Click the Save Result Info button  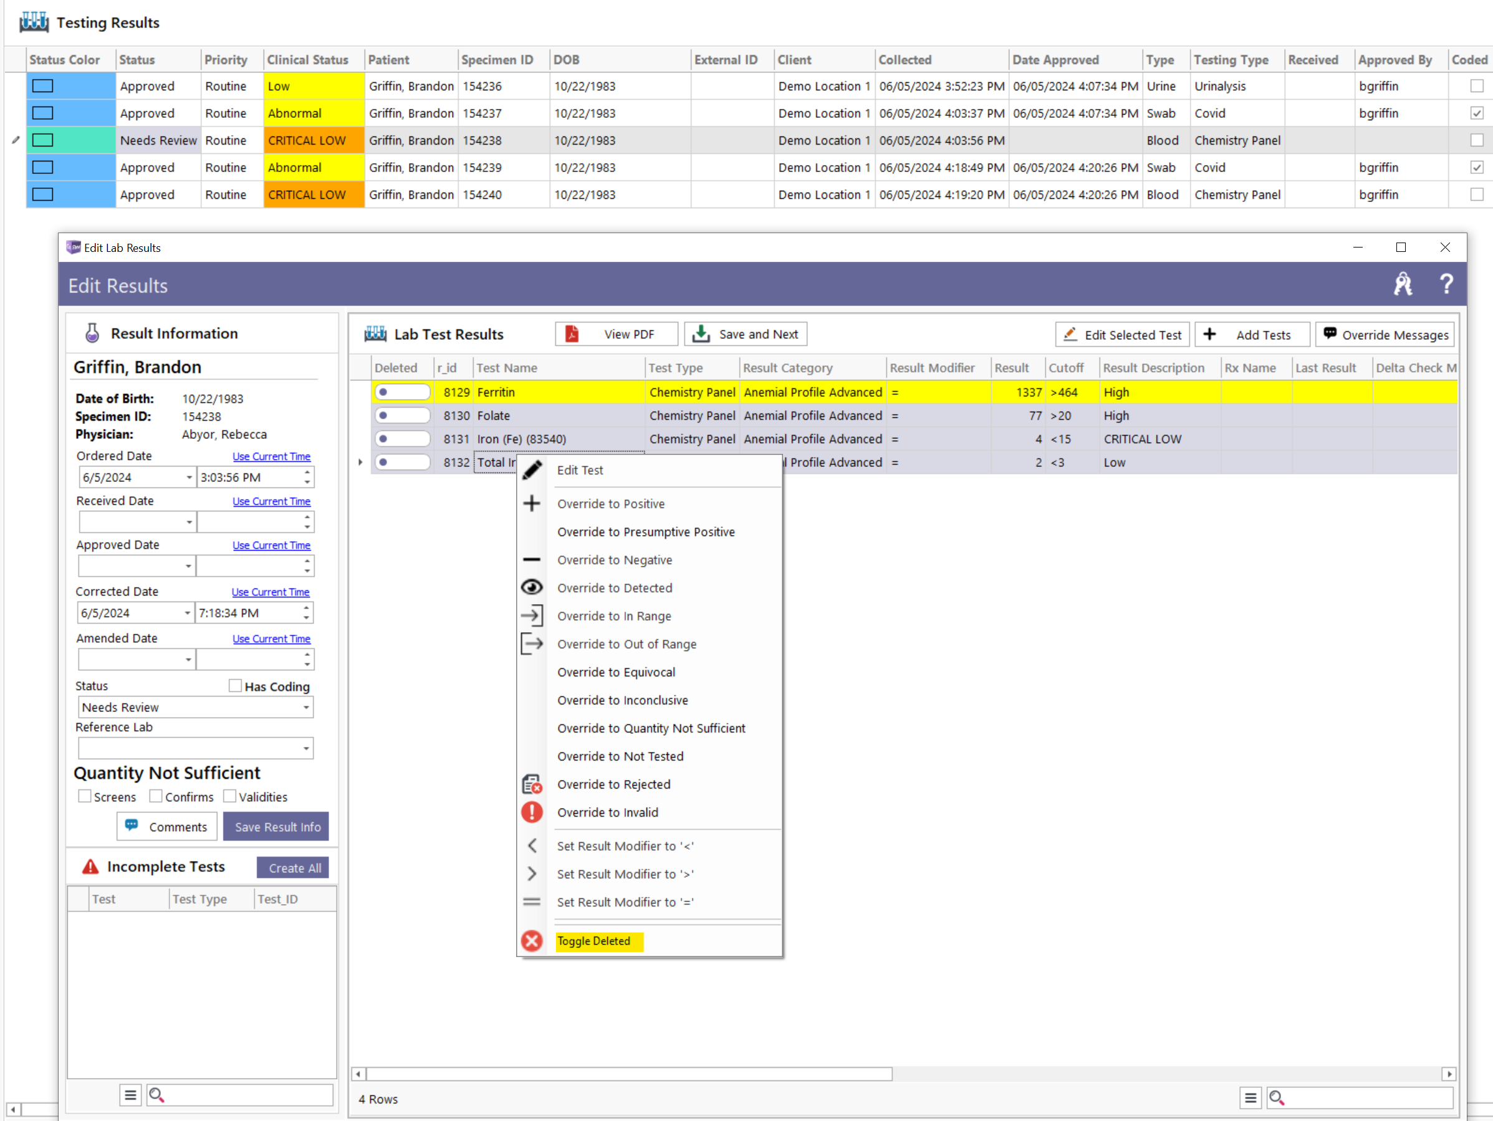(276, 826)
